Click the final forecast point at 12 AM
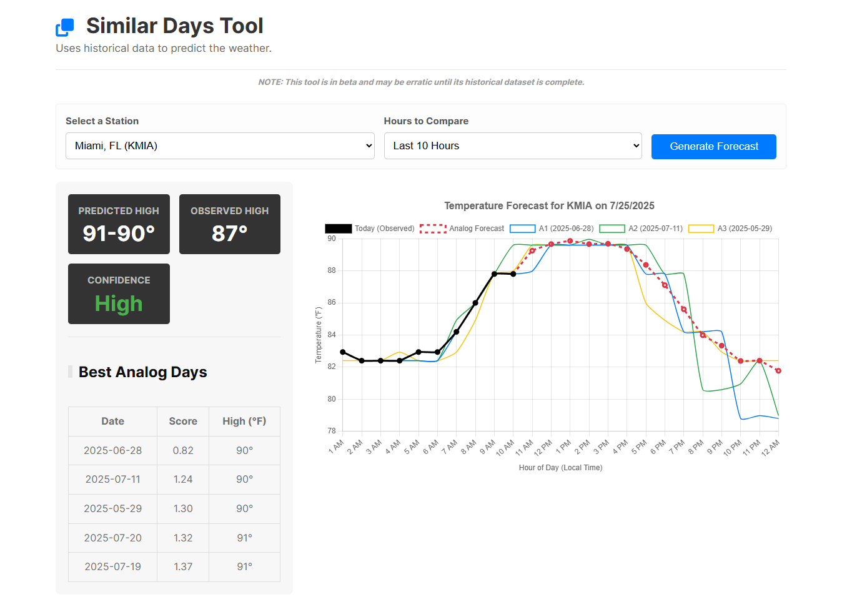842x602 pixels. pos(778,371)
